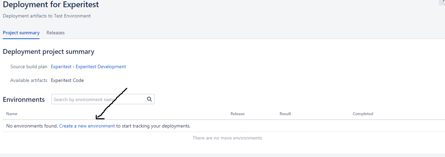Screen dimensions: 445x157
Task: Focus the Search by environment name field
Action: coord(103,99)
